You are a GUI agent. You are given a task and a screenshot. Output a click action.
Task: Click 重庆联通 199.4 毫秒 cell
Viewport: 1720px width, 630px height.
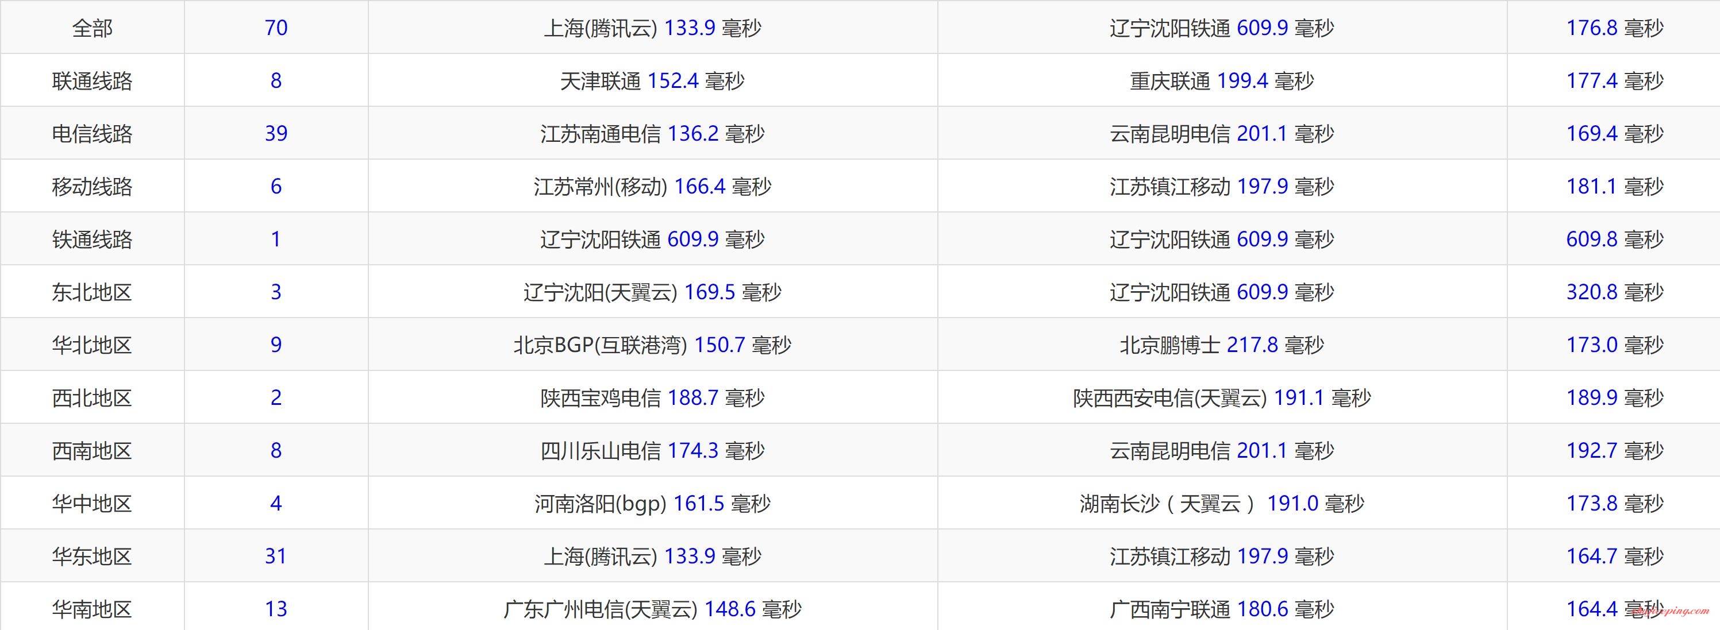click(1222, 81)
